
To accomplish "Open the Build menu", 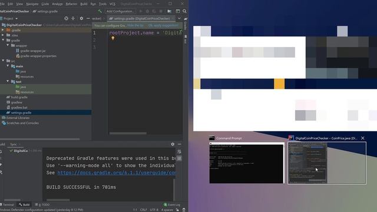I will 84,4.
